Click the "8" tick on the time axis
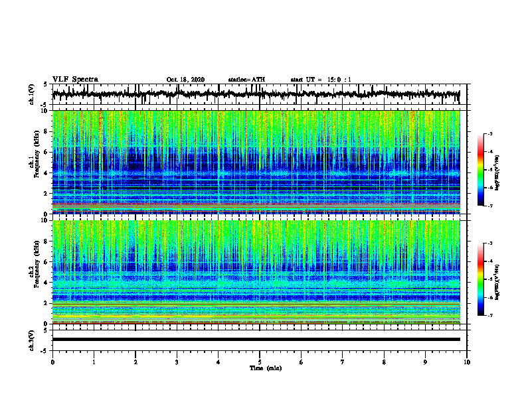526x406 pixels. (x=384, y=362)
